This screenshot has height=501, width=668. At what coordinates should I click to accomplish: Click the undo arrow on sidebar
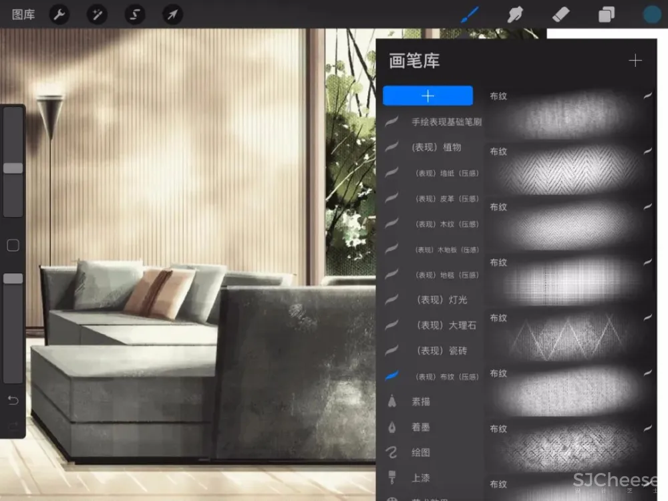tap(13, 400)
